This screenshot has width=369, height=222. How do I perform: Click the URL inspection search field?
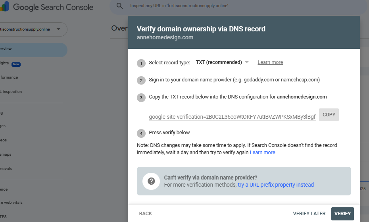click(x=238, y=6)
